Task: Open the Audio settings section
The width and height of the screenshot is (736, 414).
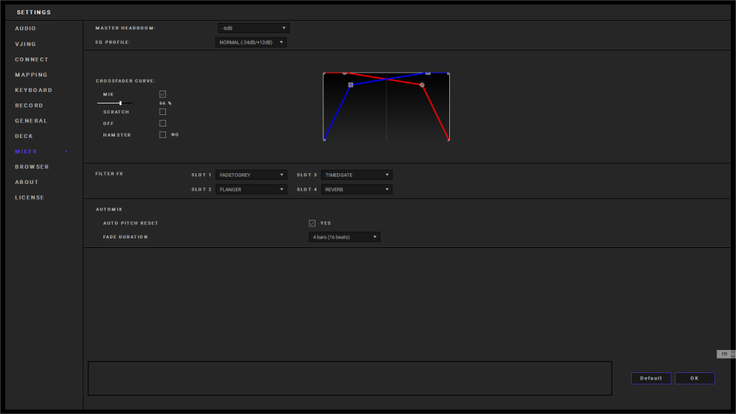Action: (26, 29)
